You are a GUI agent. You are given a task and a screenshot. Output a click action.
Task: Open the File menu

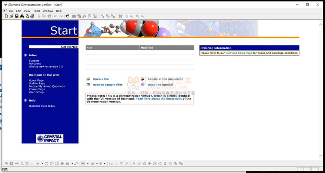click(x=11, y=11)
